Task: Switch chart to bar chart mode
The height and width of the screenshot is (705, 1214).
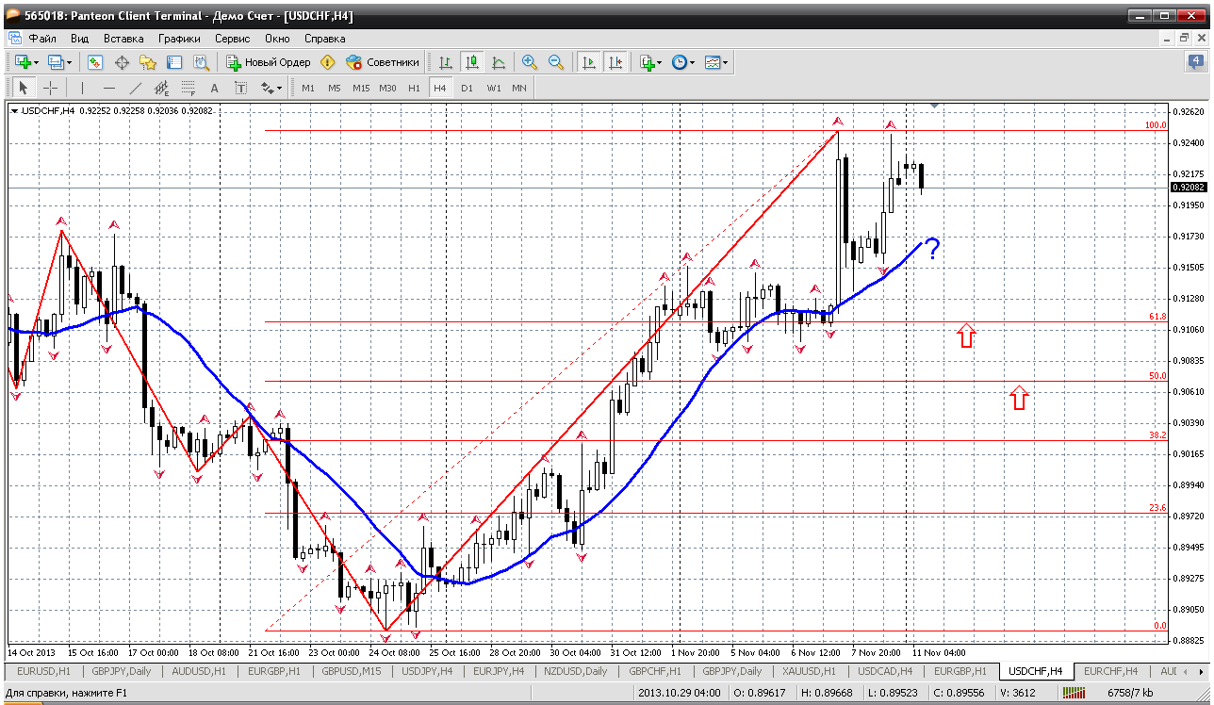Action: [446, 62]
